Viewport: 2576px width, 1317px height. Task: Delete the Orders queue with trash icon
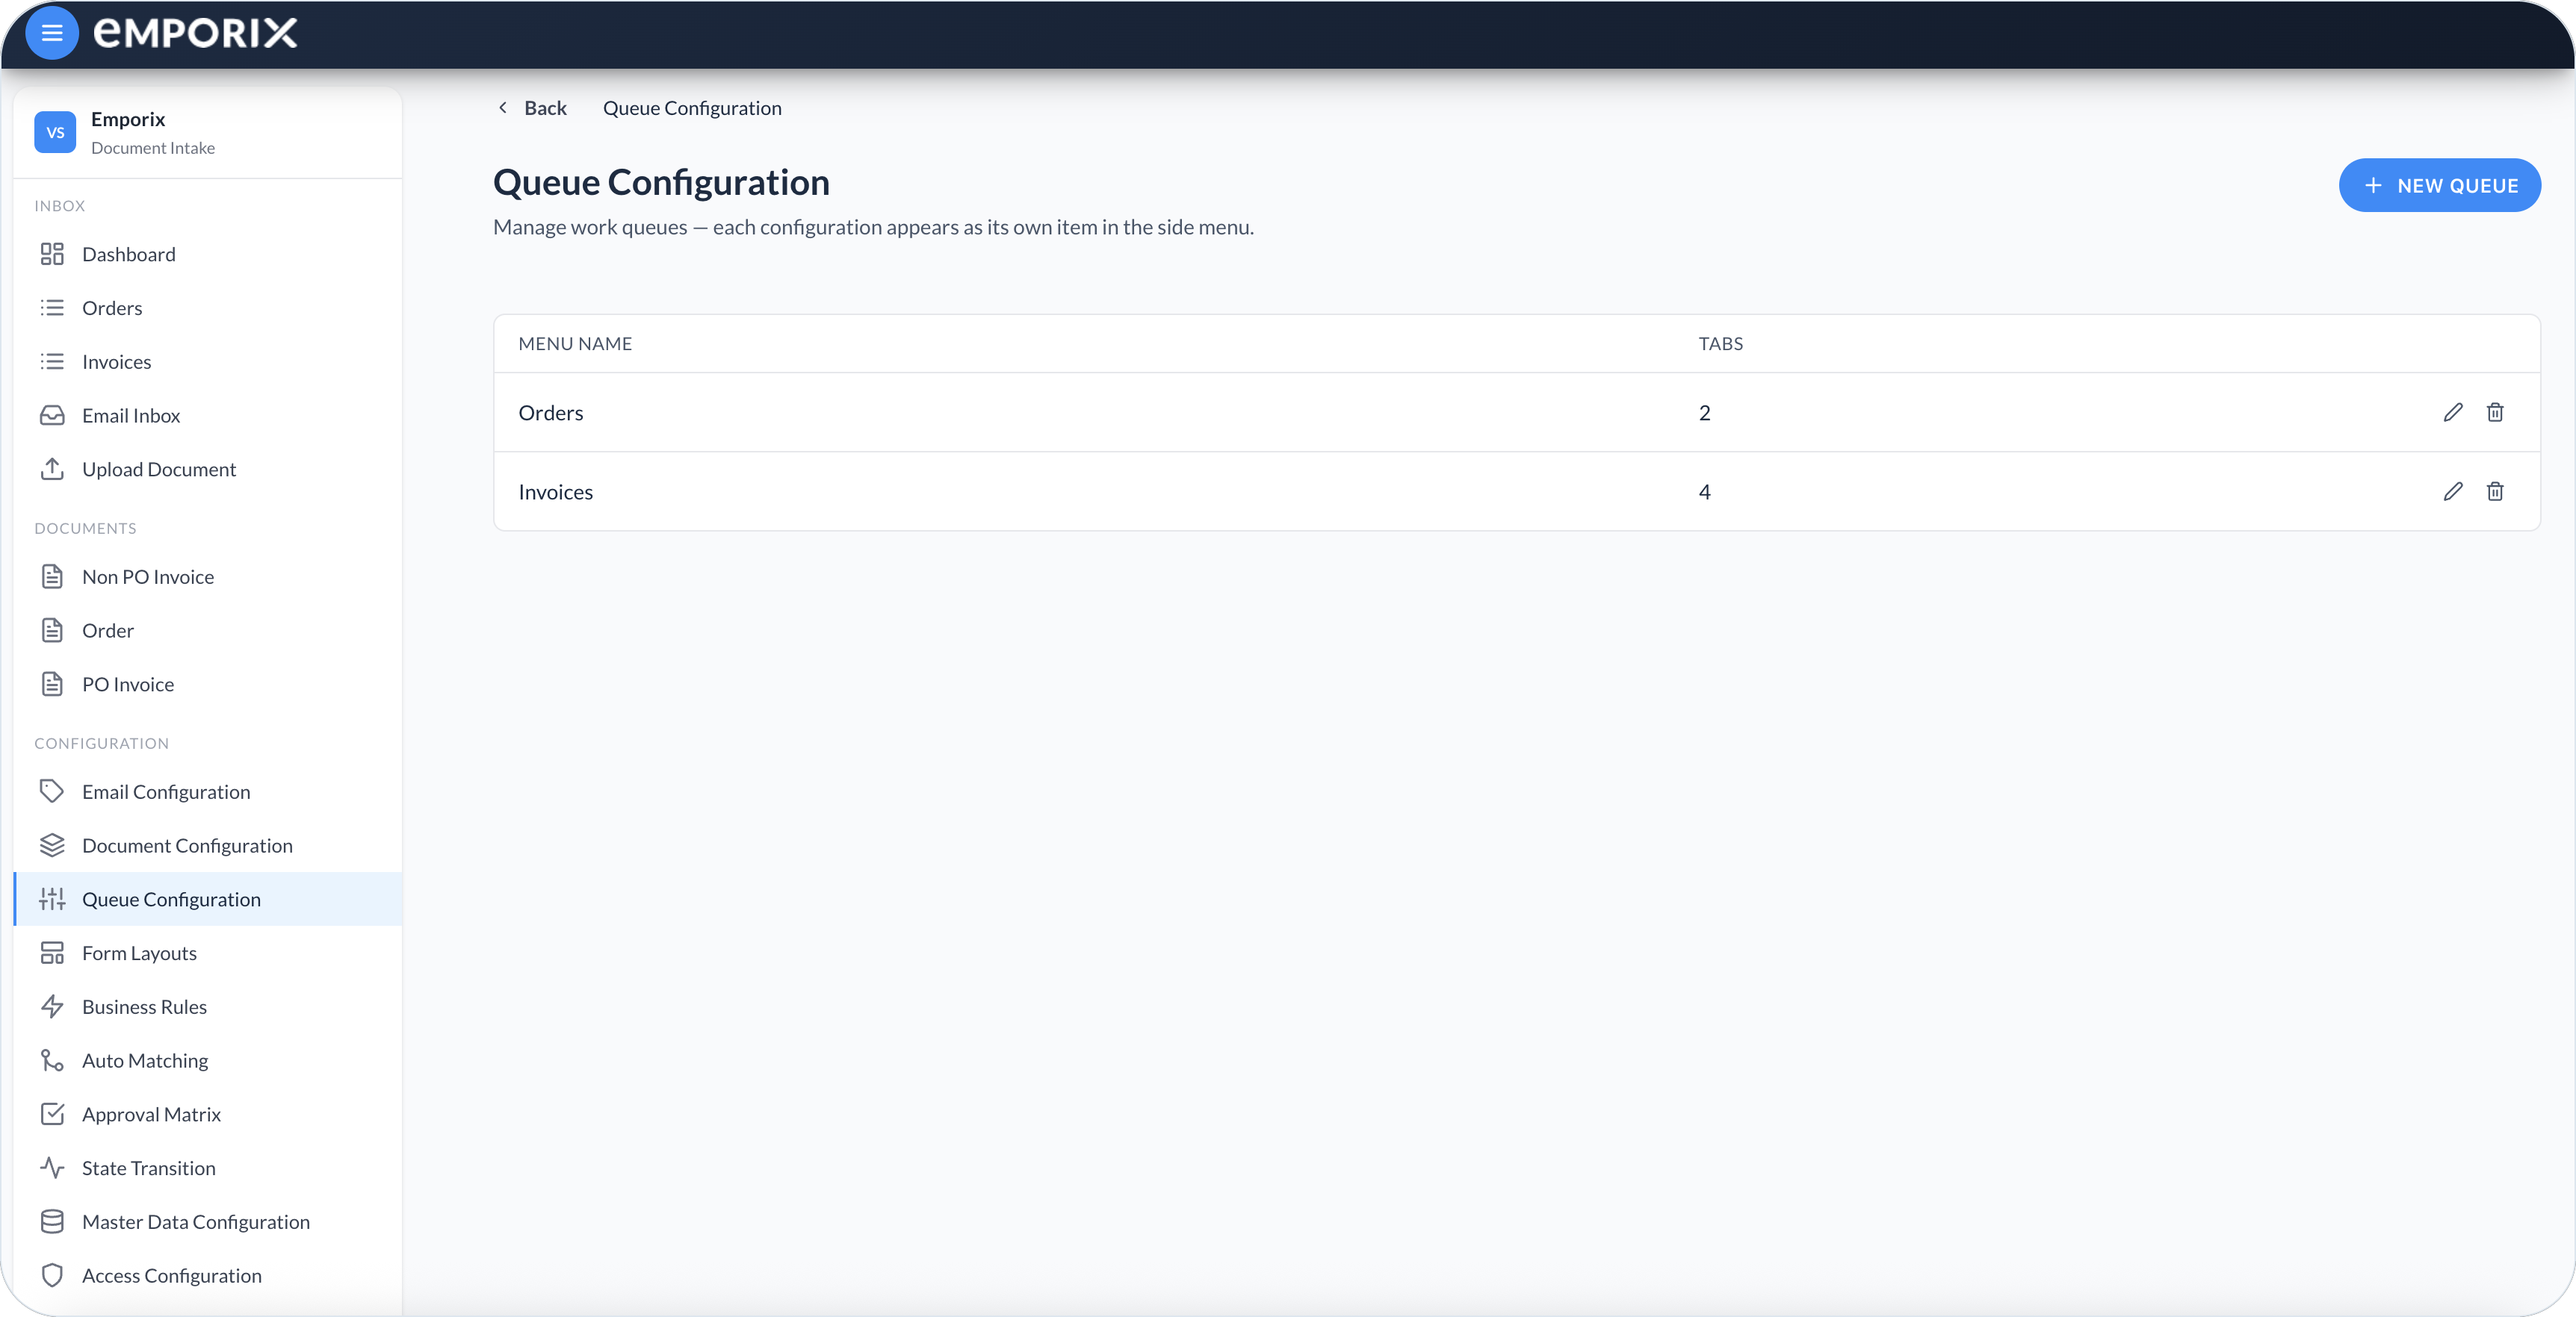pos(2495,411)
